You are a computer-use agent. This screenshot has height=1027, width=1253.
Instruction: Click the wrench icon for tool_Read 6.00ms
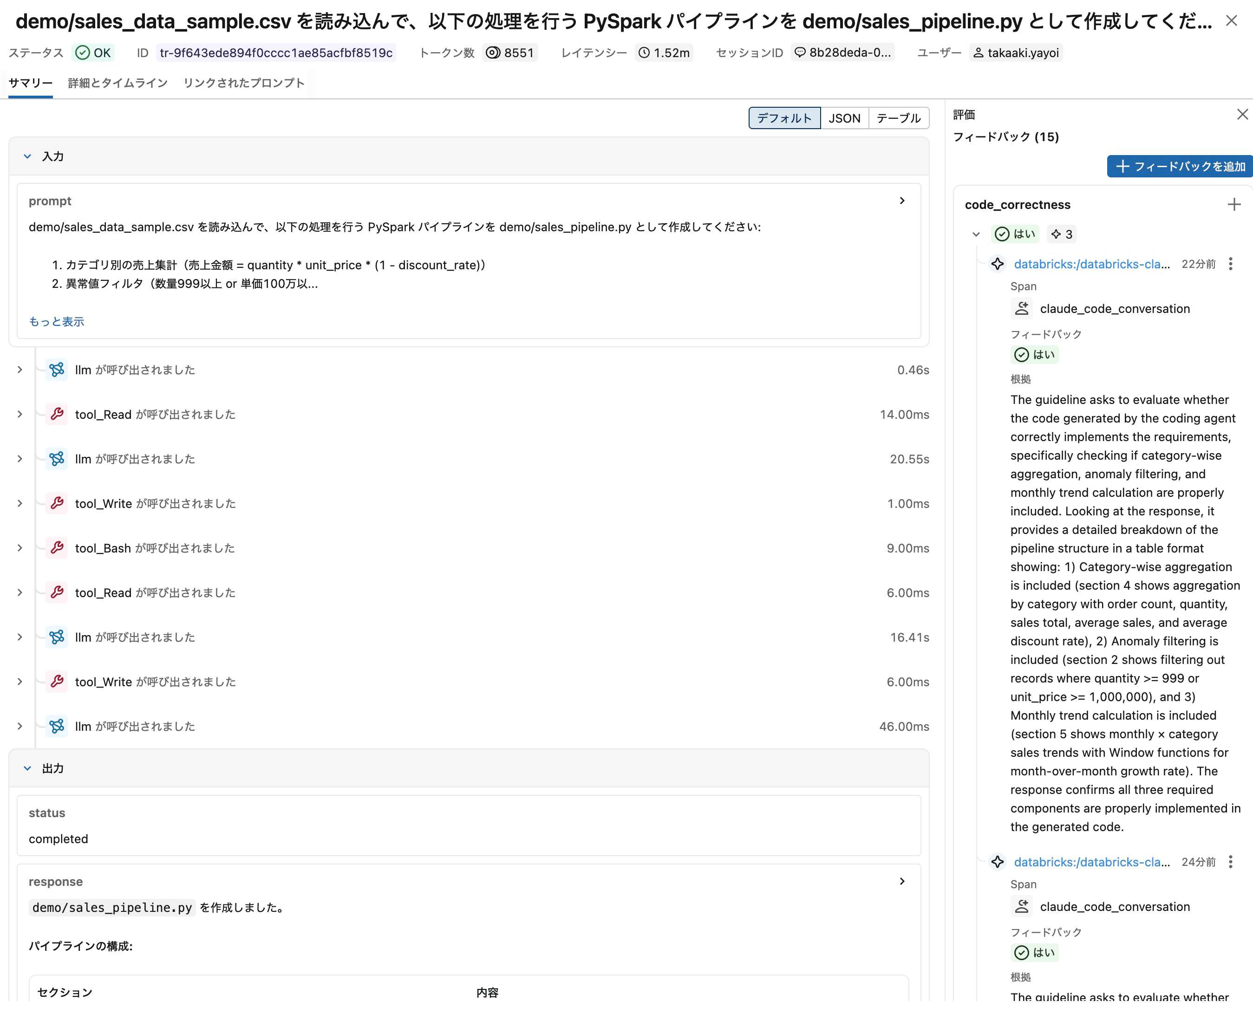pyautogui.click(x=57, y=592)
